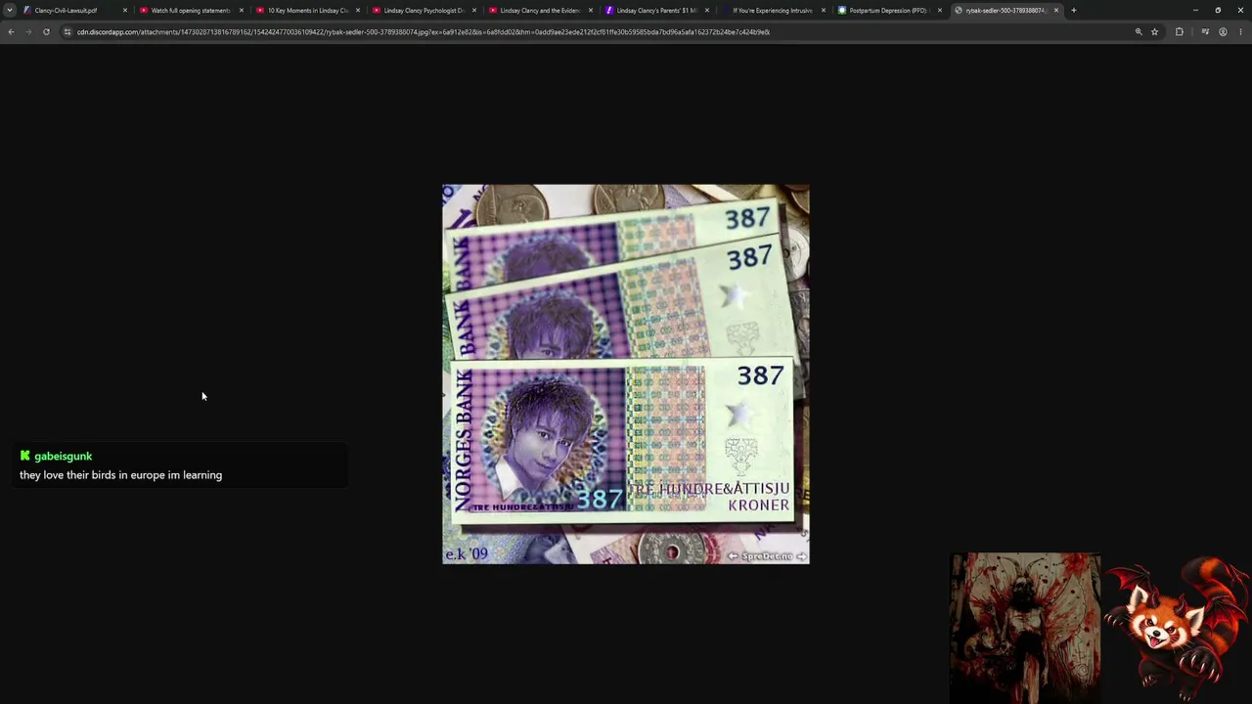The image size is (1252, 704).
Task: Go forward to the next page
Action: click(28, 31)
